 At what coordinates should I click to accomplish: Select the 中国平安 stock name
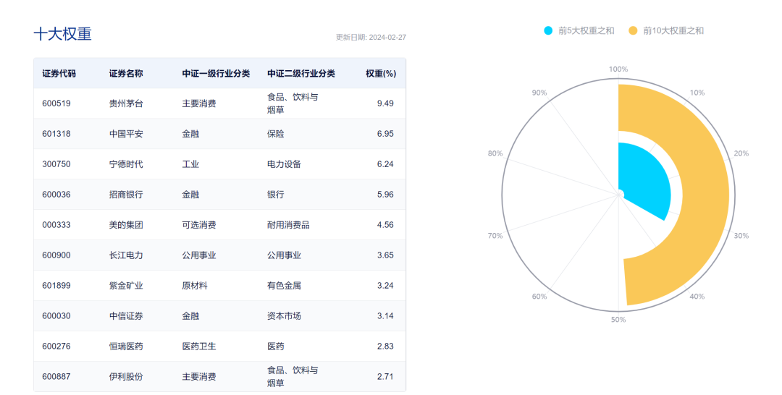pyautogui.click(x=126, y=134)
